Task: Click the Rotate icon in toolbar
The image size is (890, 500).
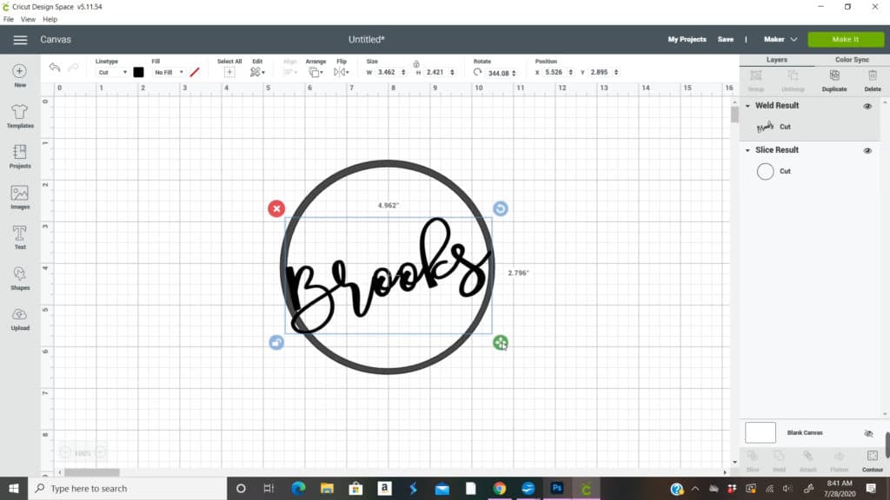Action: [478, 72]
